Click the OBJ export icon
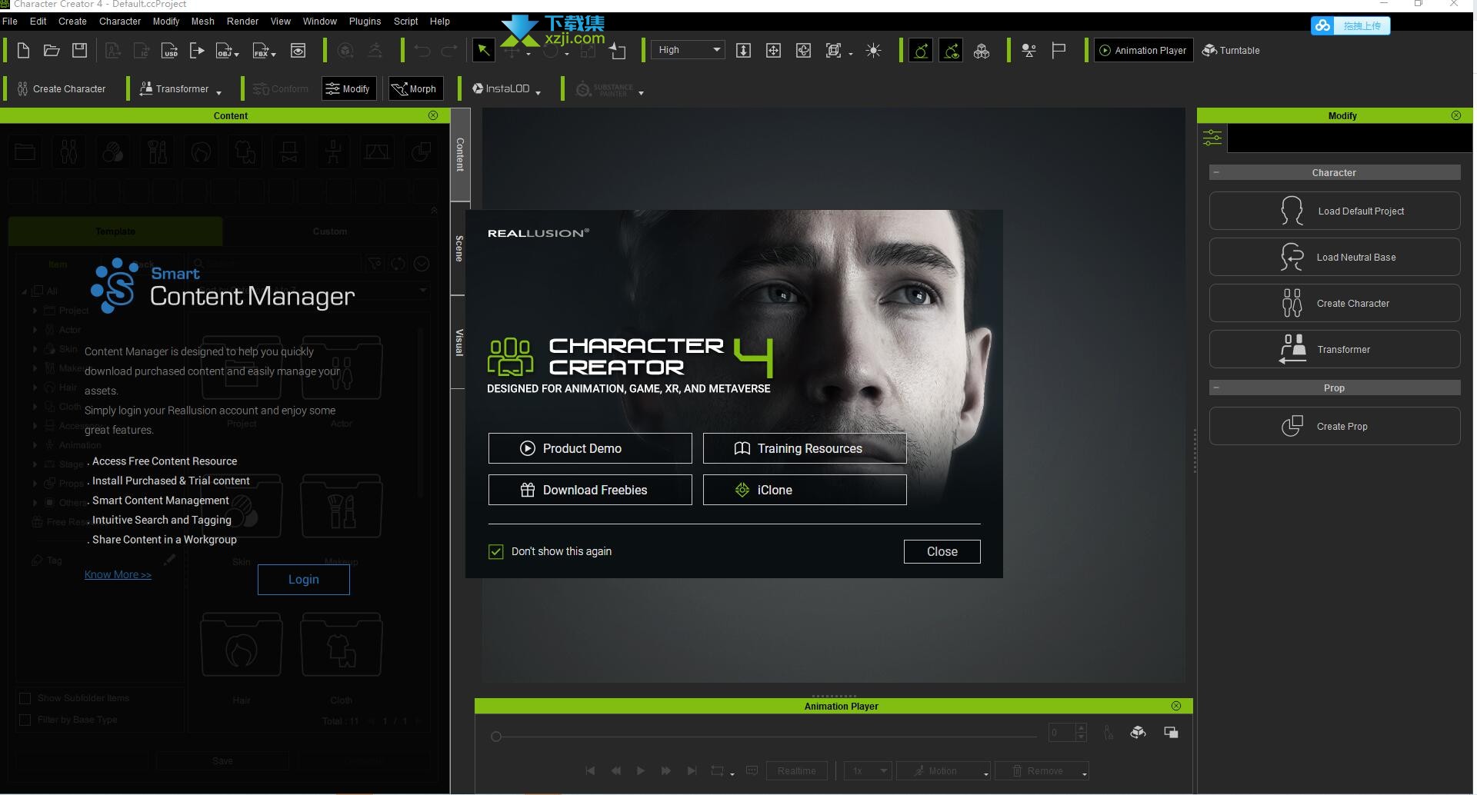 tap(225, 51)
